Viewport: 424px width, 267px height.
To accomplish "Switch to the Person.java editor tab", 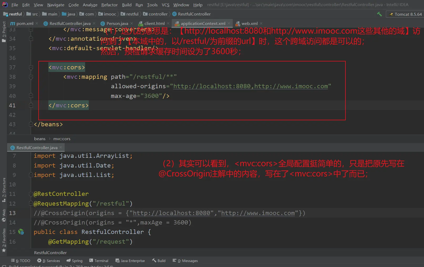I will pyautogui.click(x=117, y=23).
